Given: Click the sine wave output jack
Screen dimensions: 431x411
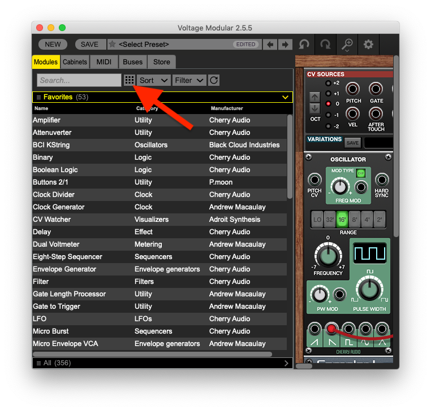Looking at the screenshot, I should 365,329.
